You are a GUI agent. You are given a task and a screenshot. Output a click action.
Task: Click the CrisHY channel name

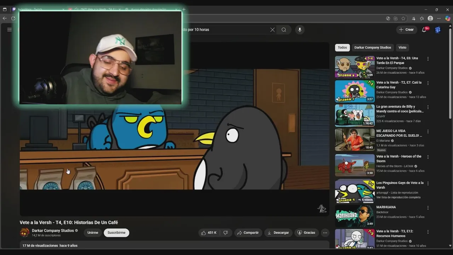(x=381, y=116)
